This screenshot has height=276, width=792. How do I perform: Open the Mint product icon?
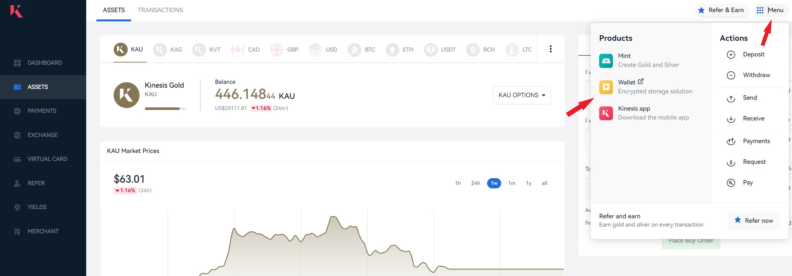pos(606,61)
